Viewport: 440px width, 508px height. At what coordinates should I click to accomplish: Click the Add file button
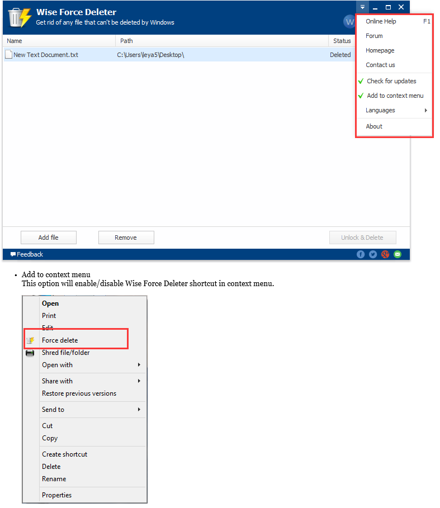[x=49, y=238]
